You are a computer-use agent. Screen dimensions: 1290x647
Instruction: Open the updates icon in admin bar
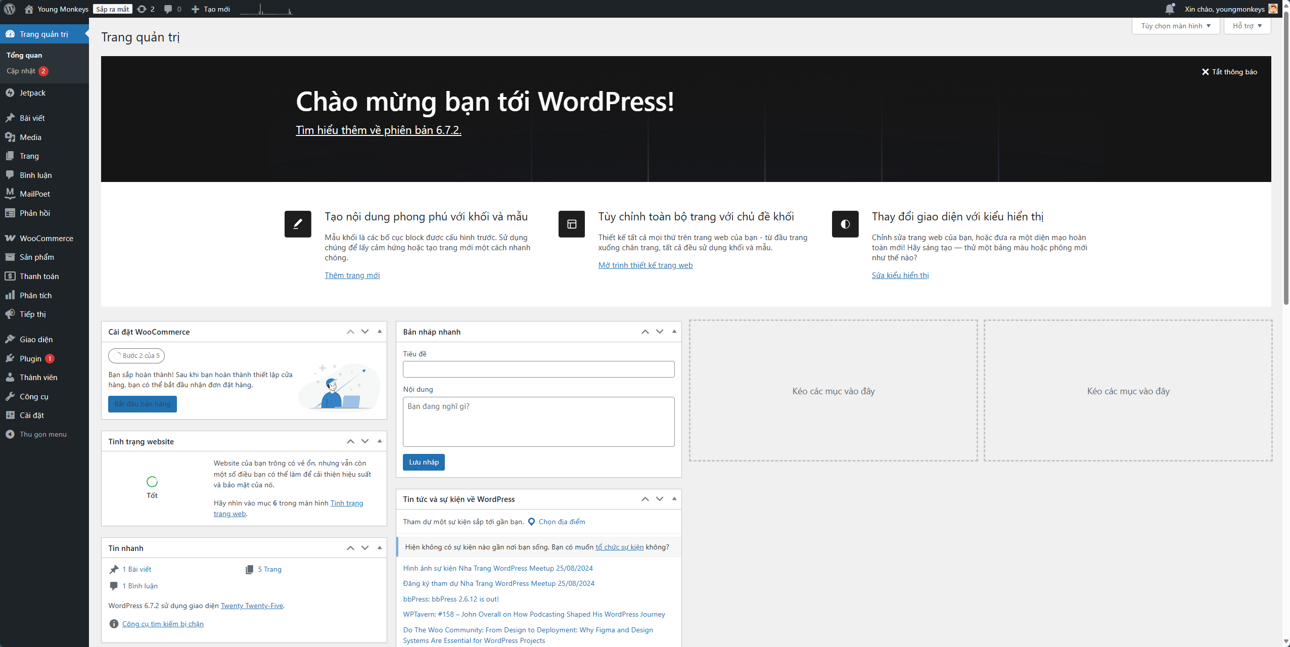pos(142,9)
